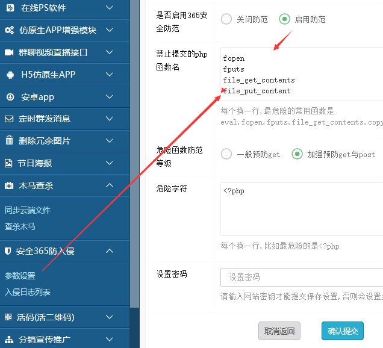Click the fopen line in the function list
The width and height of the screenshot is (383, 348).
(x=234, y=58)
